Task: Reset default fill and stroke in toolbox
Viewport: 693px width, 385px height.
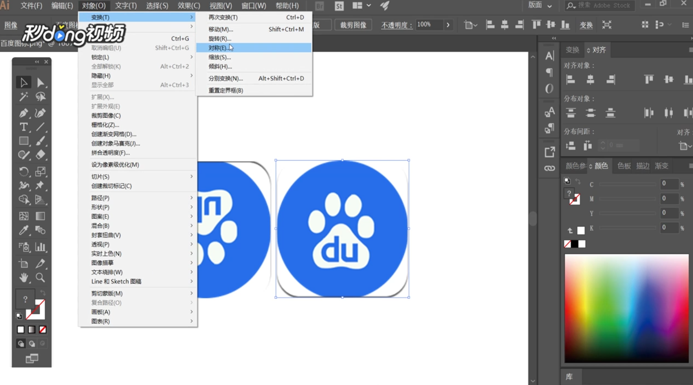Action: 19,316
